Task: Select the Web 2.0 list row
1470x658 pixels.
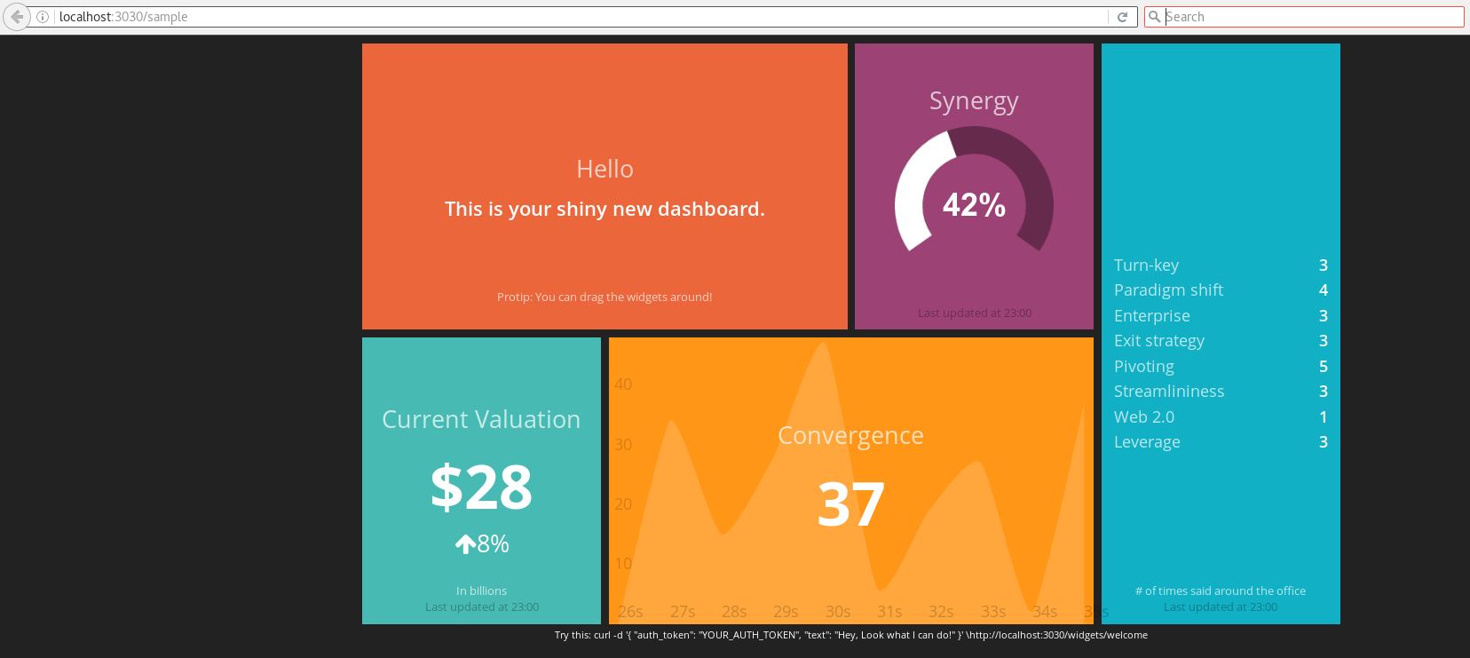Action: [x=1221, y=417]
